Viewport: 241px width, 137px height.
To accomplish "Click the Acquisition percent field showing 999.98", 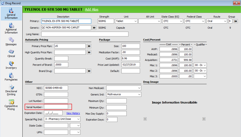I will pyautogui.click(x=186, y=60).
